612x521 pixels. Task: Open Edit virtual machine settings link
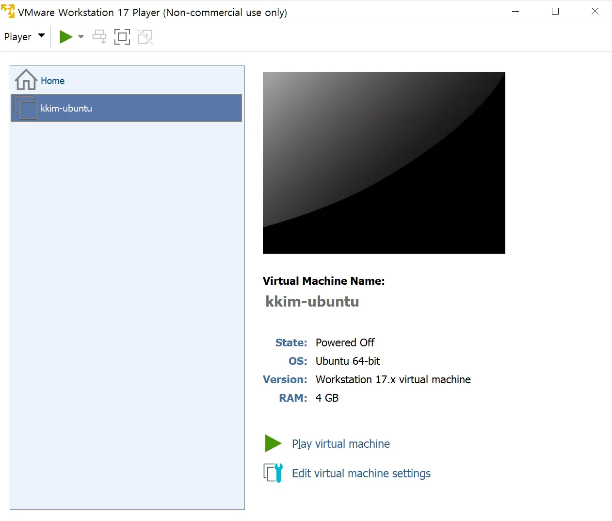coord(361,473)
